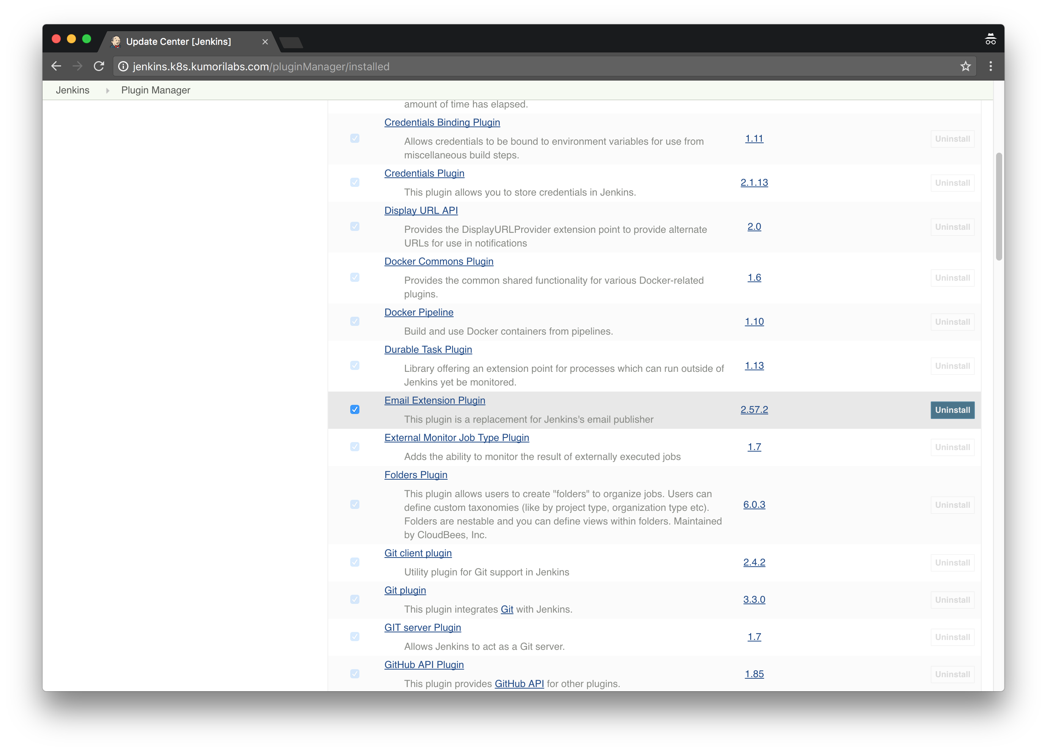Close the Update Center tab

coord(265,41)
